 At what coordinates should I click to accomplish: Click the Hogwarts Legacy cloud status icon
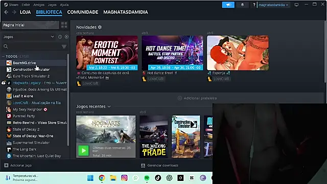click(x=4, y=83)
